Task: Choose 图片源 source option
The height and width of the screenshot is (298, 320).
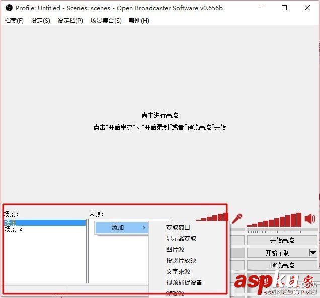Action: tap(175, 249)
